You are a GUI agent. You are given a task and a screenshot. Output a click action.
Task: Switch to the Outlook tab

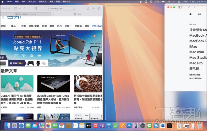coord(26,14)
